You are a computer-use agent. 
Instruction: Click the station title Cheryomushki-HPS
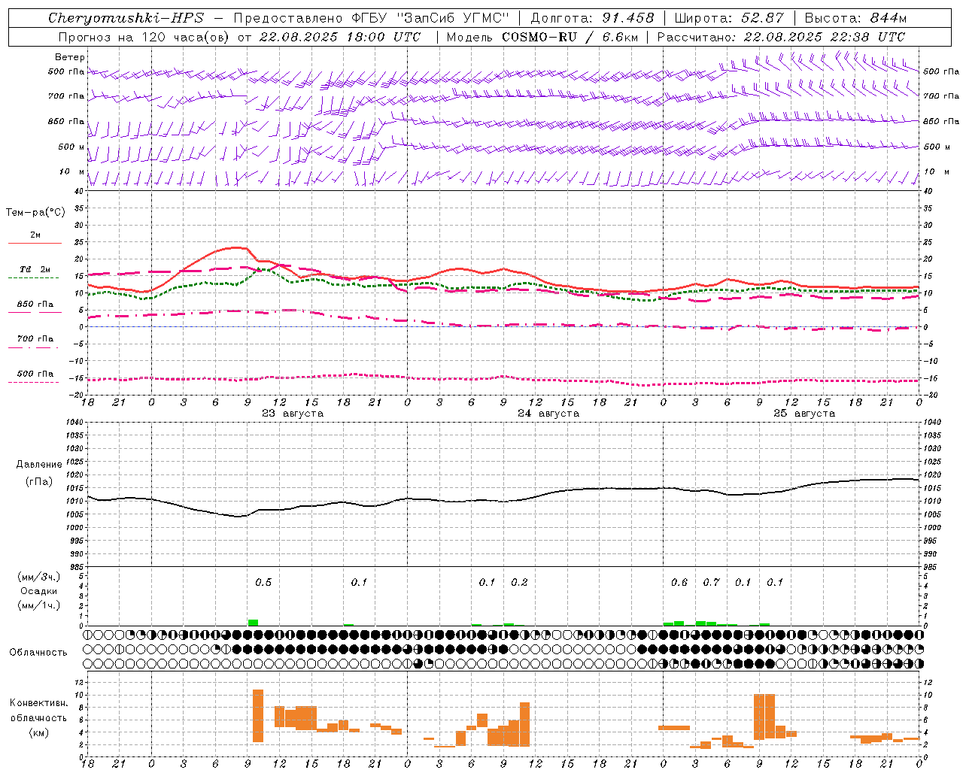[126, 18]
